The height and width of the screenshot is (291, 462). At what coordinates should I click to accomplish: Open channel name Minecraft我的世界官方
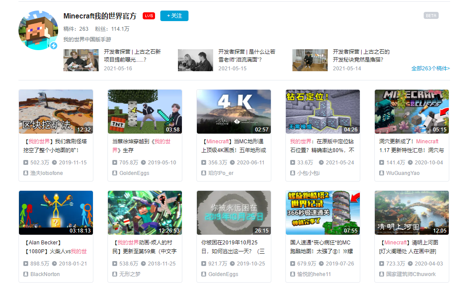coord(100,16)
